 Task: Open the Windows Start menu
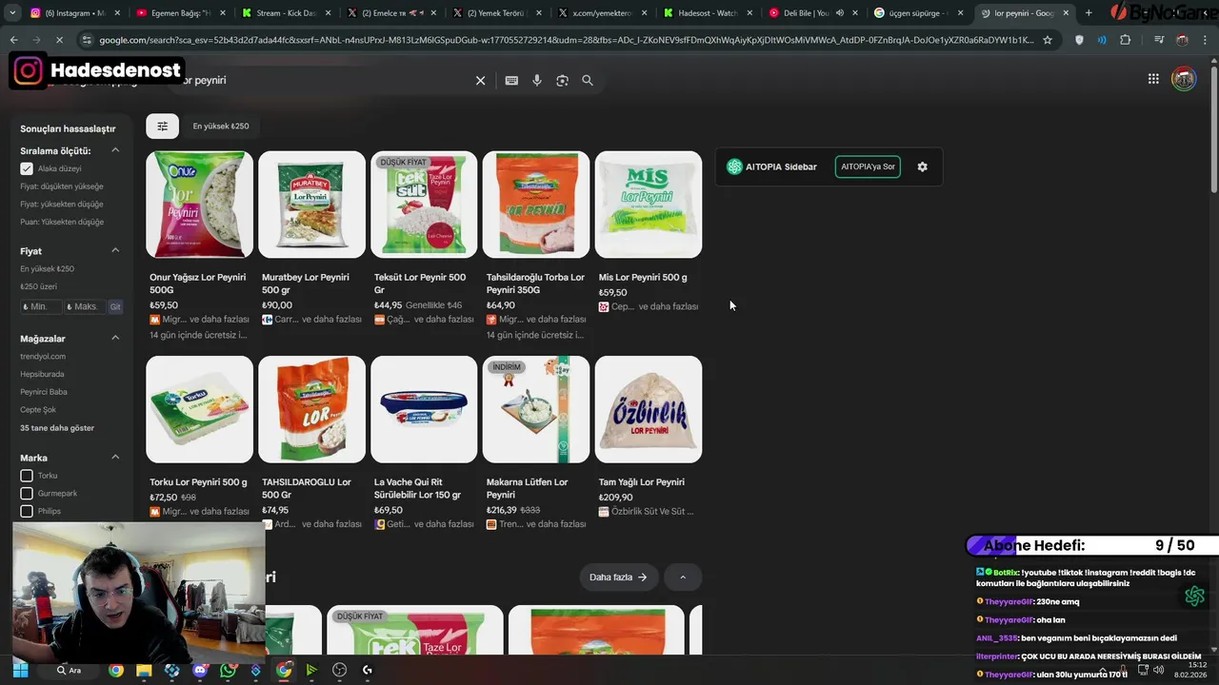pyautogui.click(x=20, y=670)
